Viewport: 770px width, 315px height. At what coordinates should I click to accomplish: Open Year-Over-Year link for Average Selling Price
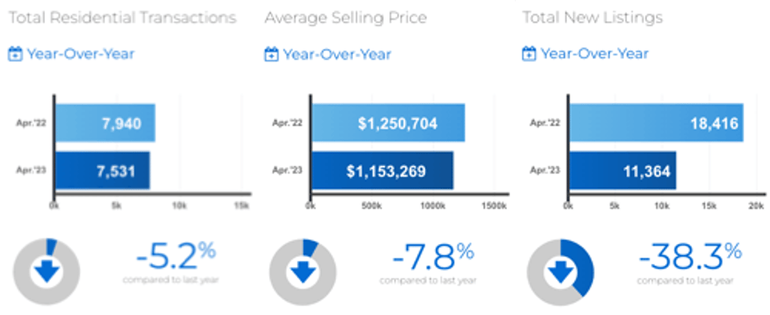pyautogui.click(x=337, y=54)
